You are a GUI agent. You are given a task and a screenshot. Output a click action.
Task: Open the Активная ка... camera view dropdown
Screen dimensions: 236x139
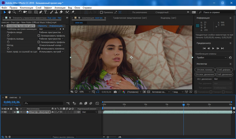point(161,92)
